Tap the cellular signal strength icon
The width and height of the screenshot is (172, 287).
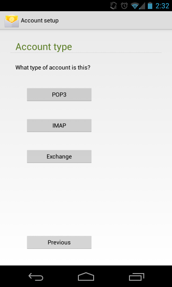click(x=142, y=6)
